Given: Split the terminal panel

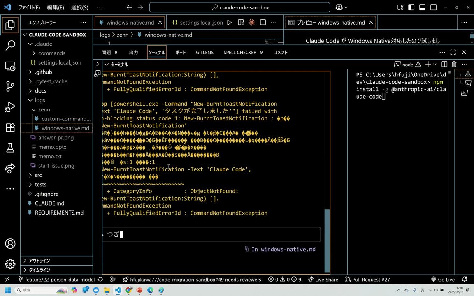Looking at the screenshot, I should click(x=444, y=64).
